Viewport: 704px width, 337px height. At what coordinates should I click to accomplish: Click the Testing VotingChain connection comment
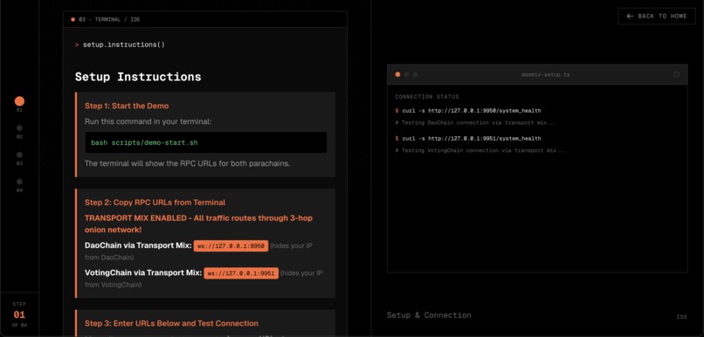[480, 150]
